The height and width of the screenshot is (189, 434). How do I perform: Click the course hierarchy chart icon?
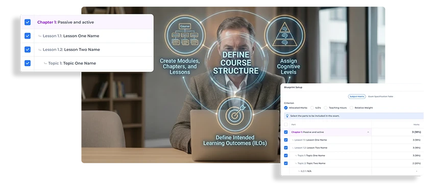pyautogui.click(x=185, y=35)
